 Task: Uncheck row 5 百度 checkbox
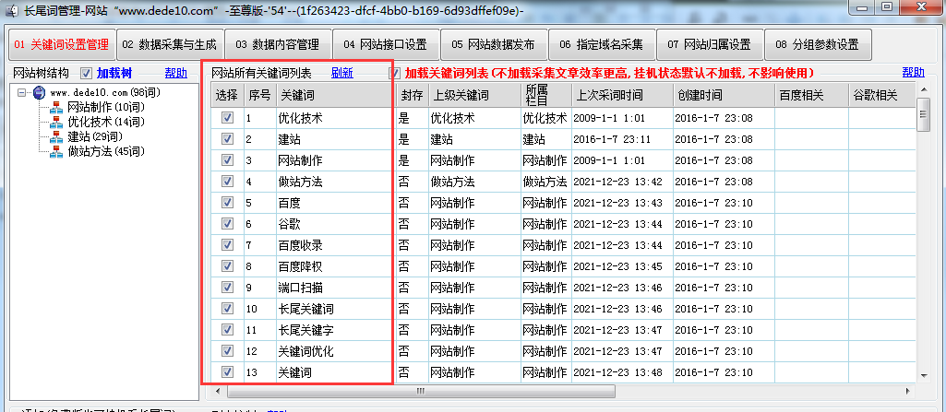[227, 203]
